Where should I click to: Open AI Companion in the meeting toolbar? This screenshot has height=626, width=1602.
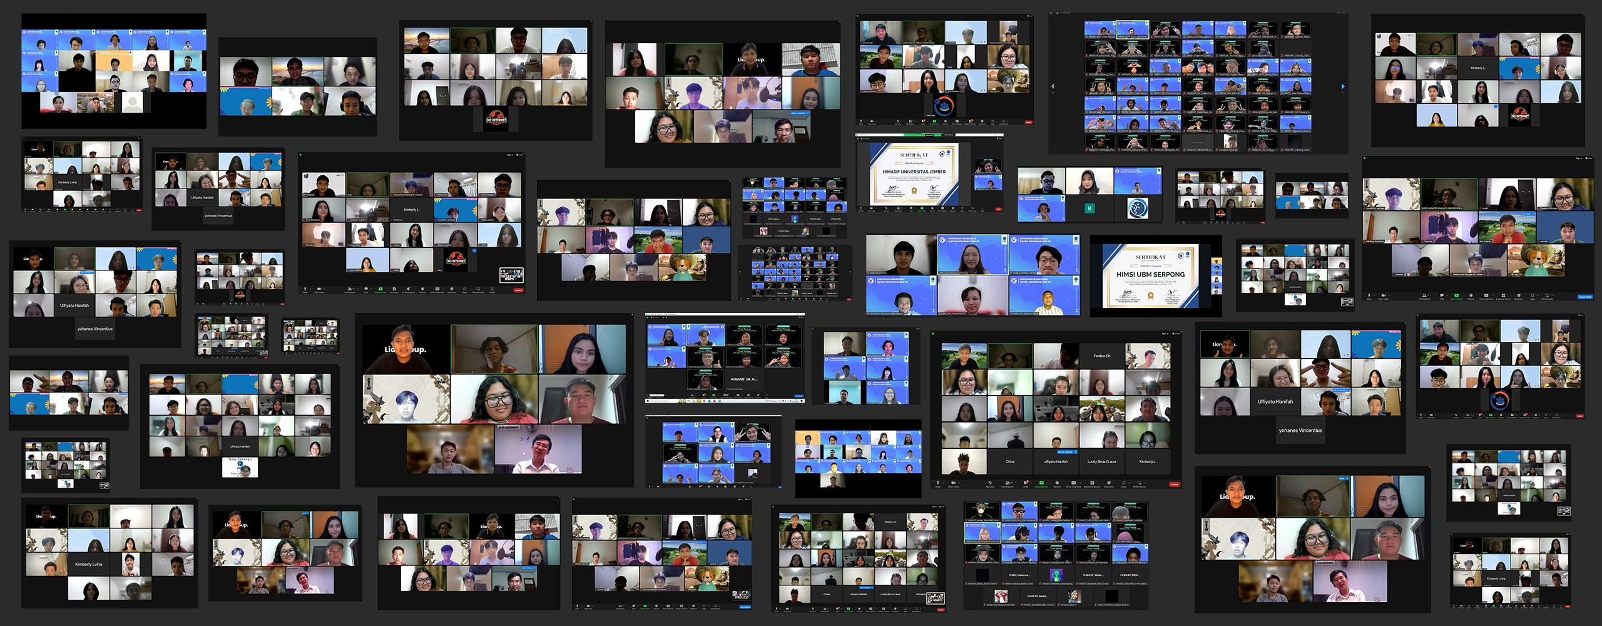[x=408, y=289]
